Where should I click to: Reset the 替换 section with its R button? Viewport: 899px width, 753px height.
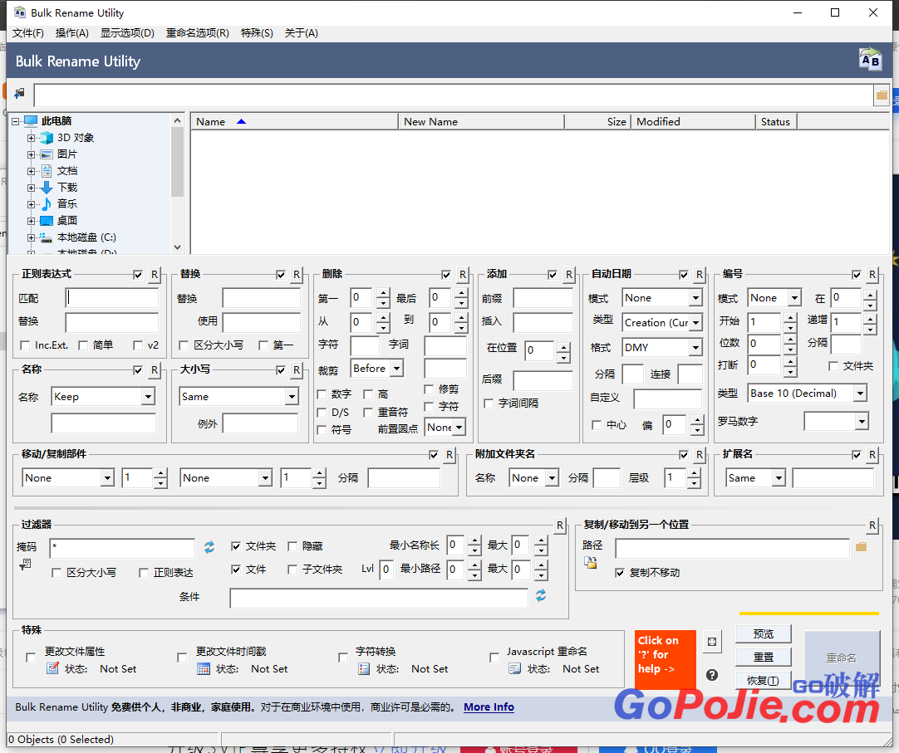coord(297,275)
